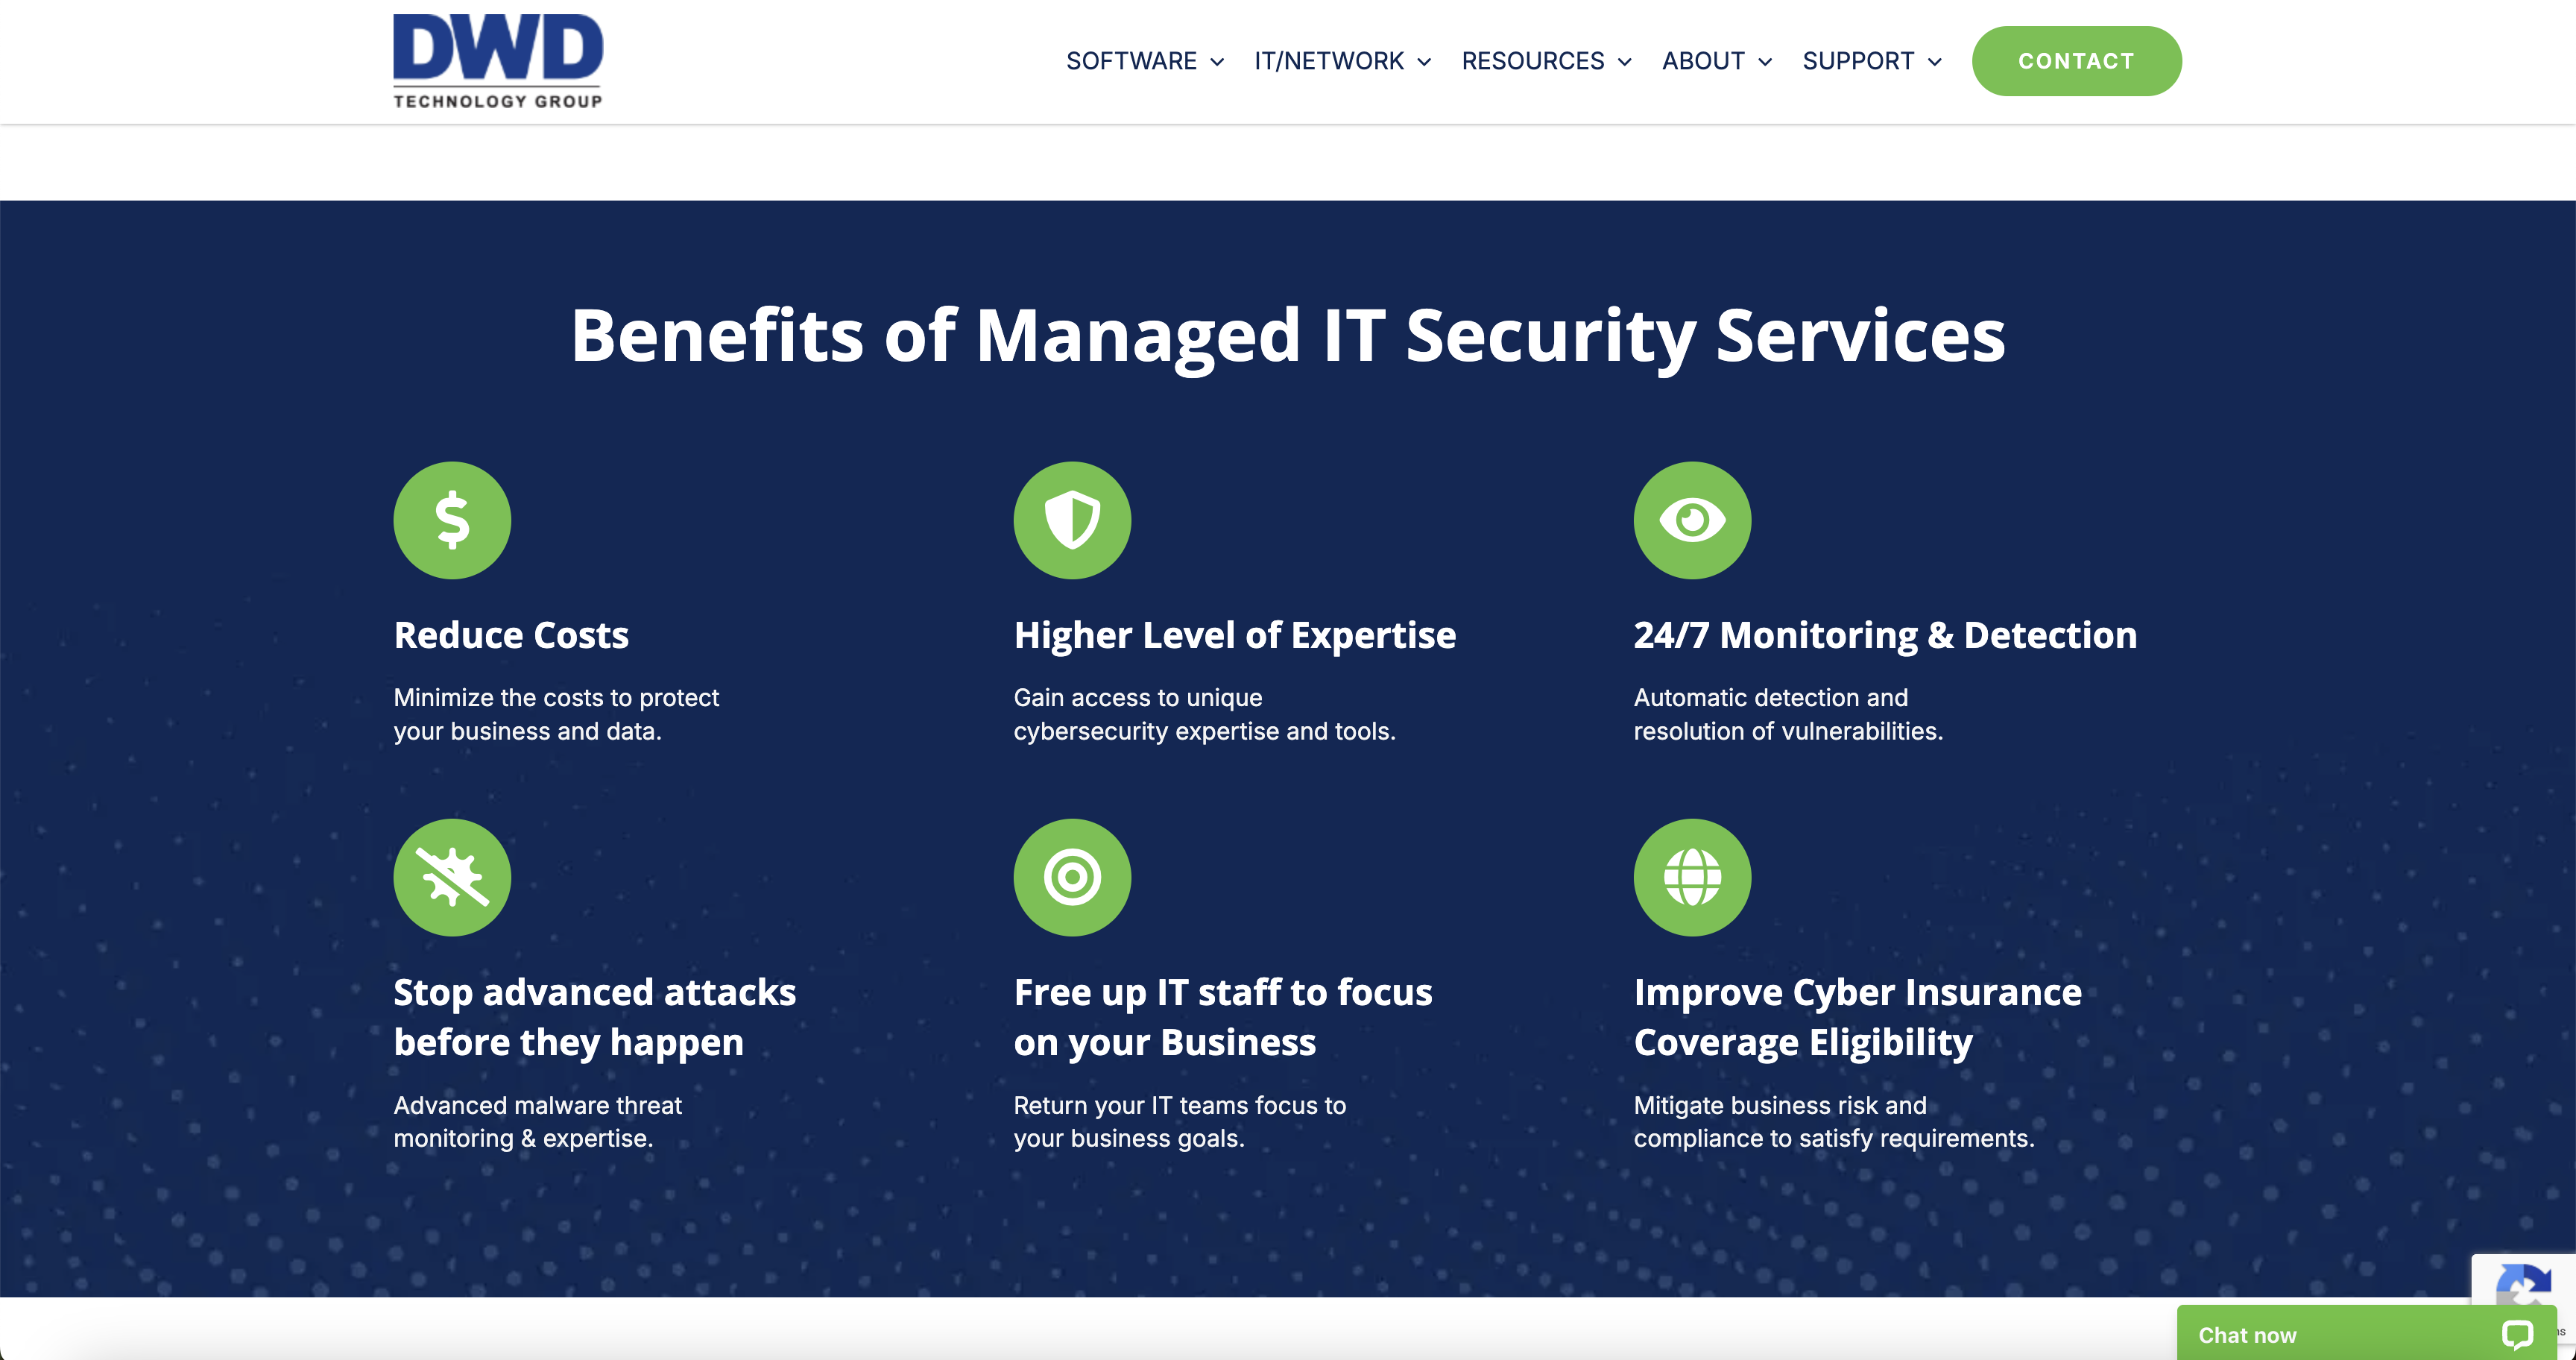This screenshot has width=2576, height=1360.
Task: Click the 24/7 Monitoring & Detection heading
Action: tap(1885, 635)
